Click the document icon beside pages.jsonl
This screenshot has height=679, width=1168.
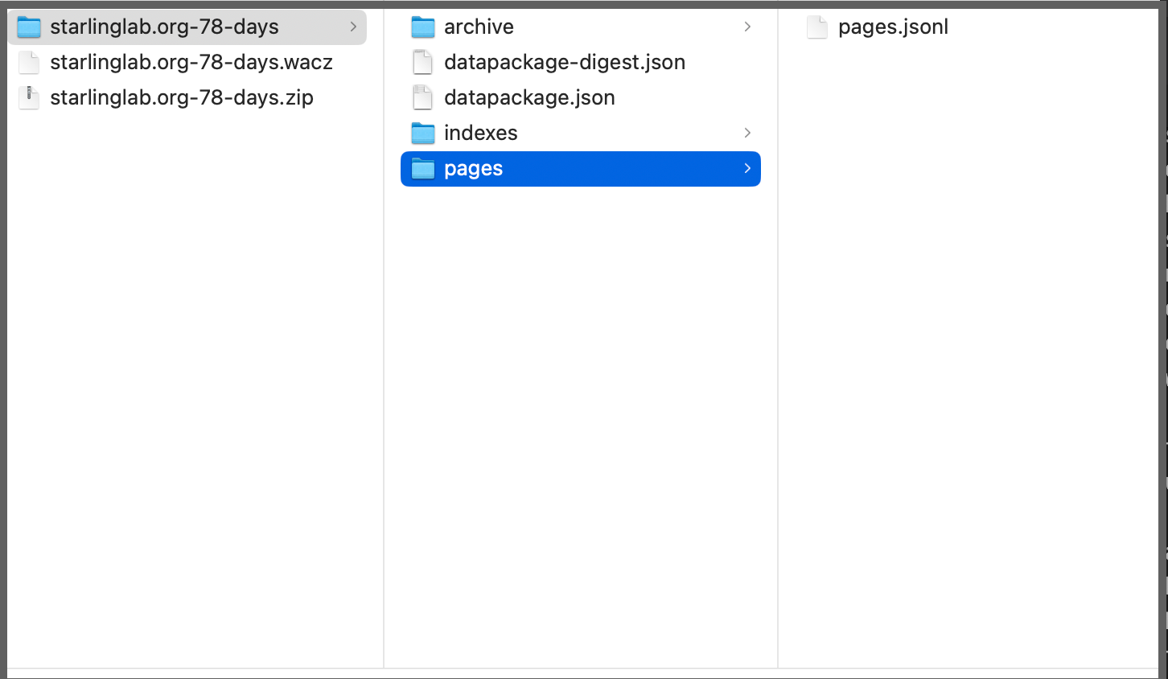(x=816, y=27)
